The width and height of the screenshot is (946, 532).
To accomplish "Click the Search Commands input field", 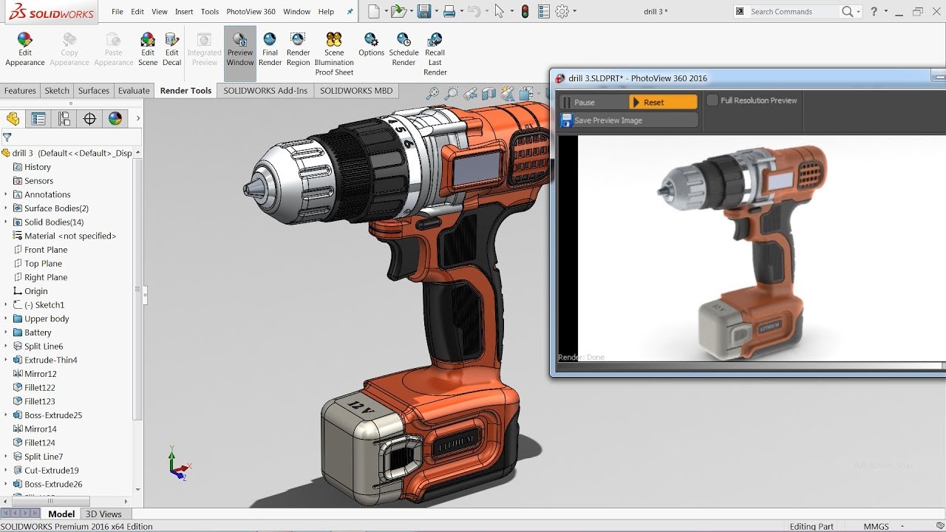I will [x=792, y=12].
